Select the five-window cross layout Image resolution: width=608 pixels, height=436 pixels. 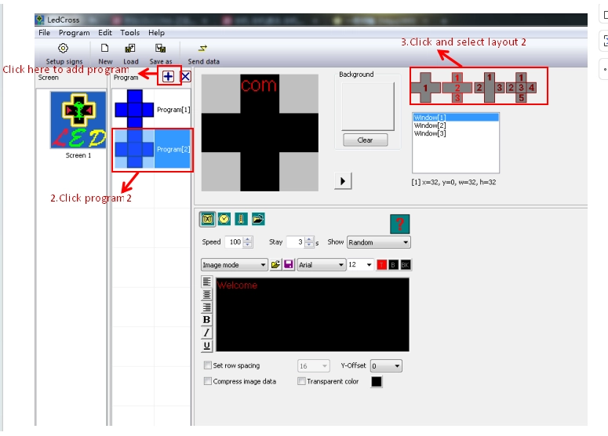(x=521, y=87)
